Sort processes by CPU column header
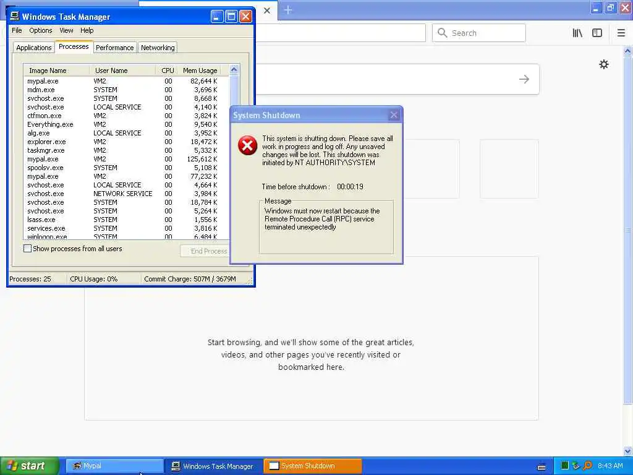The width and height of the screenshot is (633, 475). (167, 71)
